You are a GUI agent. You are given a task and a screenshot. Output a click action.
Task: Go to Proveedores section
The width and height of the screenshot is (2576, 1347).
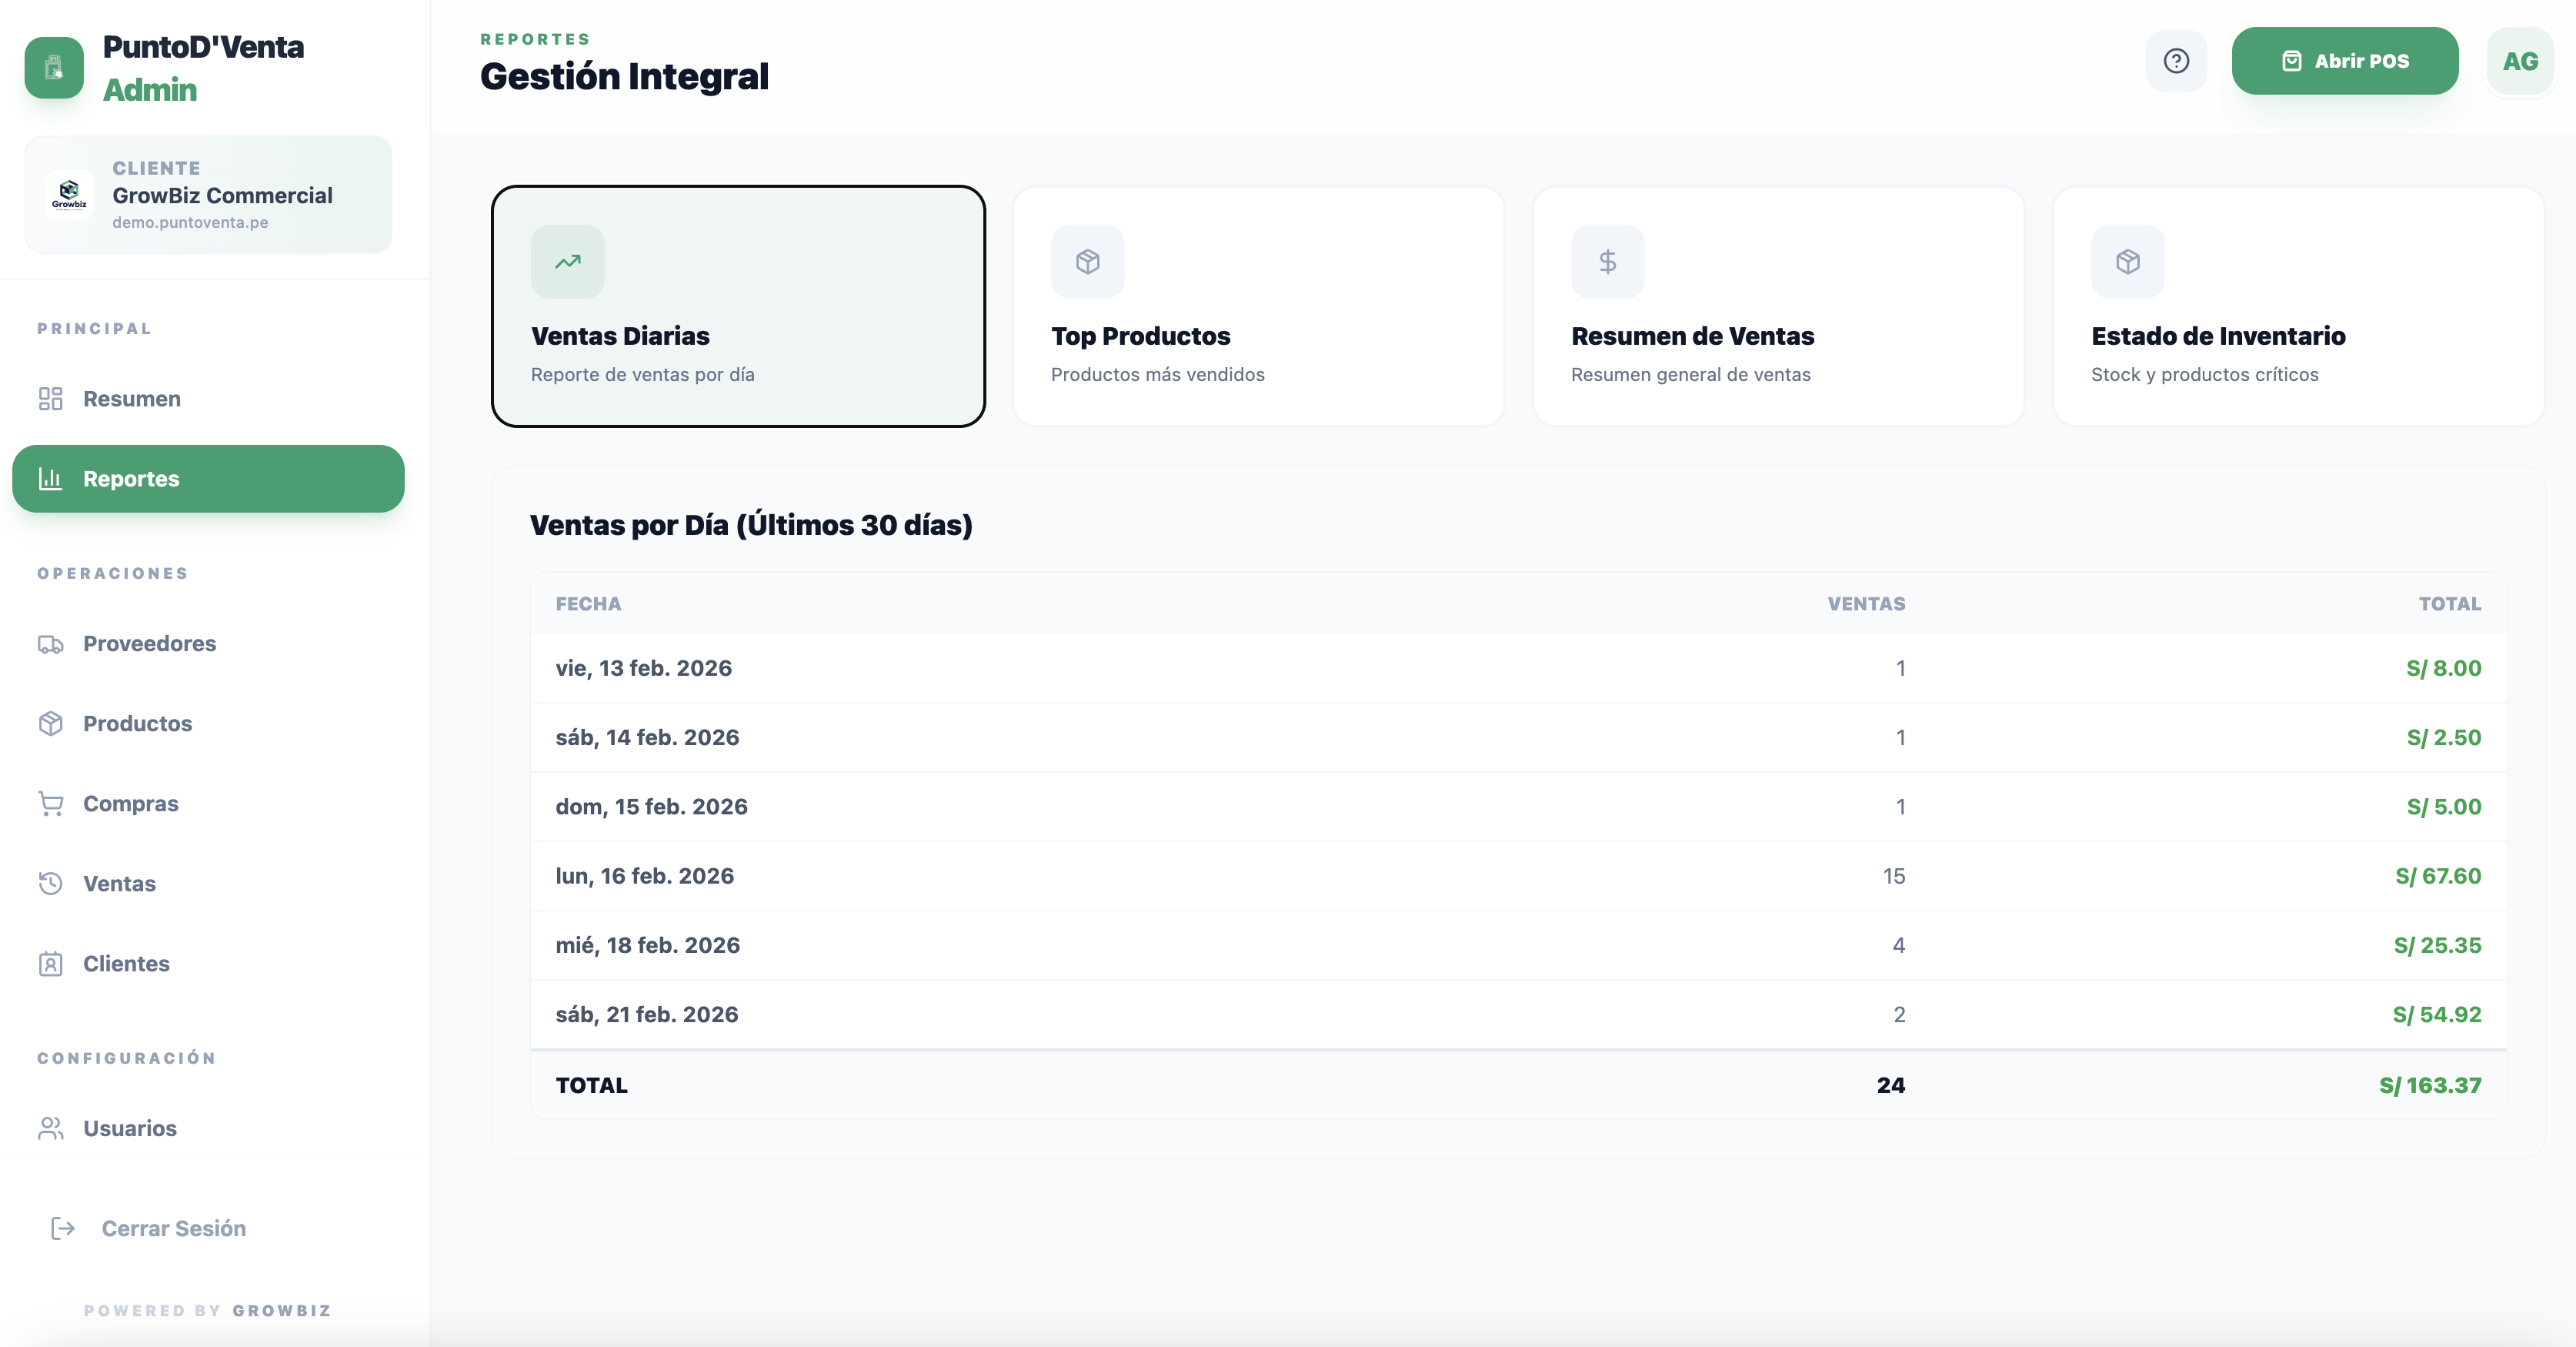[x=208, y=643]
